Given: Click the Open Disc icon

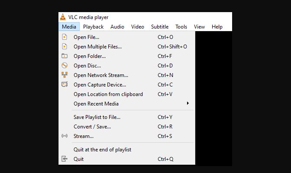Looking at the screenshot, I should (65, 65).
